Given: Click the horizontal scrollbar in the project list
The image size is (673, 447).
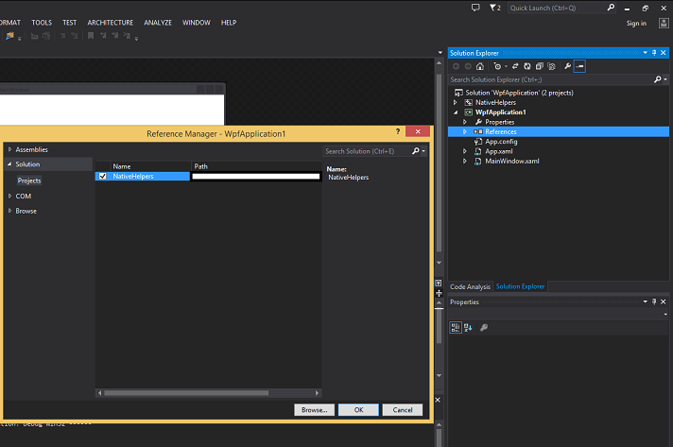Looking at the screenshot, I should coord(186,392).
